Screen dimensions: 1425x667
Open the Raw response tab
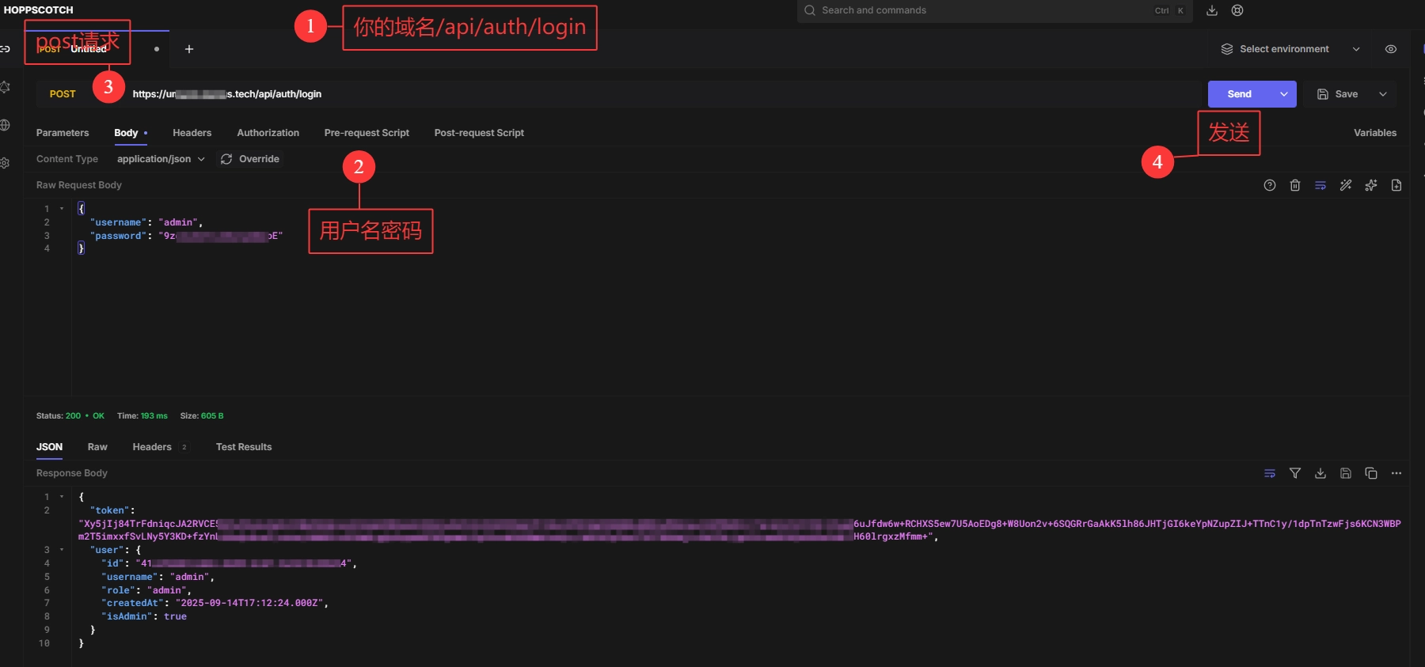tap(97, 447)
